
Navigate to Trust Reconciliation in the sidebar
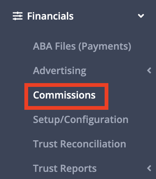79,144
